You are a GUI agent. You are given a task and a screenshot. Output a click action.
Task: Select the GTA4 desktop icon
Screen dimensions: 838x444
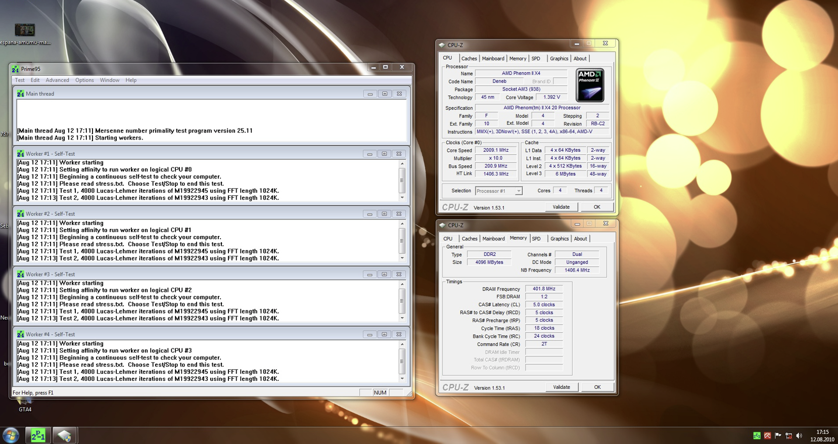coord(25,406)
